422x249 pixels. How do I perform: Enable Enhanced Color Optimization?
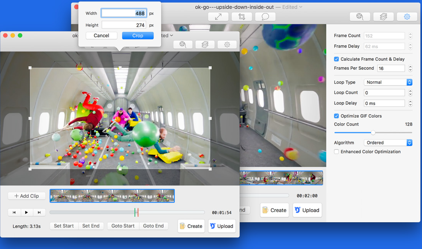click(x=336, y=152)
